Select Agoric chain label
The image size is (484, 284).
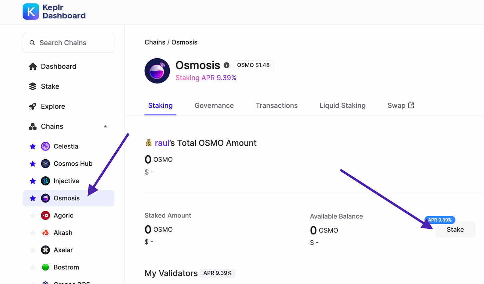click(63, 215)
